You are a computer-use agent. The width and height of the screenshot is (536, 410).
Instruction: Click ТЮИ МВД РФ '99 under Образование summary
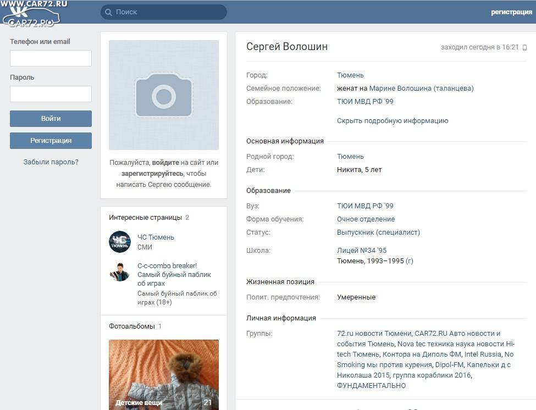tap(364, 102)
